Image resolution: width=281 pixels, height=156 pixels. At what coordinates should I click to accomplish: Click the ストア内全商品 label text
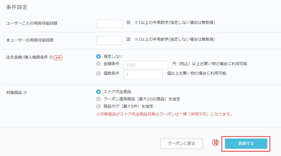pos(117,92)
